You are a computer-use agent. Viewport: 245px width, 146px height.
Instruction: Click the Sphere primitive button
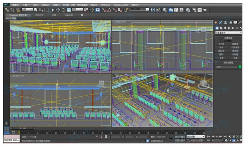point(222,47)
